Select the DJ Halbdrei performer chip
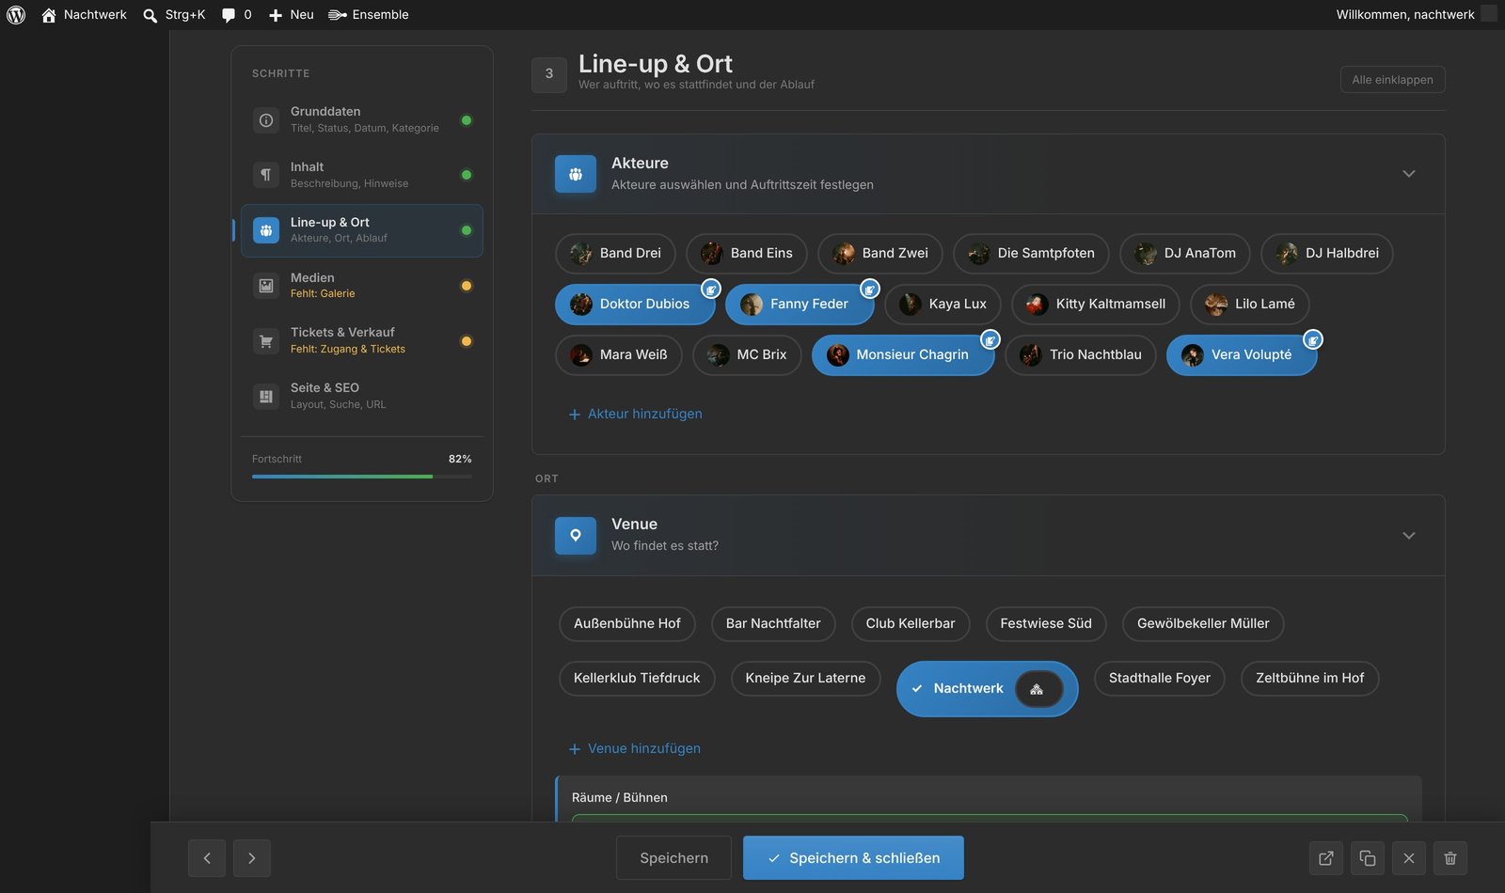The image size is (1505, 893). click(x=1327, y=254)
